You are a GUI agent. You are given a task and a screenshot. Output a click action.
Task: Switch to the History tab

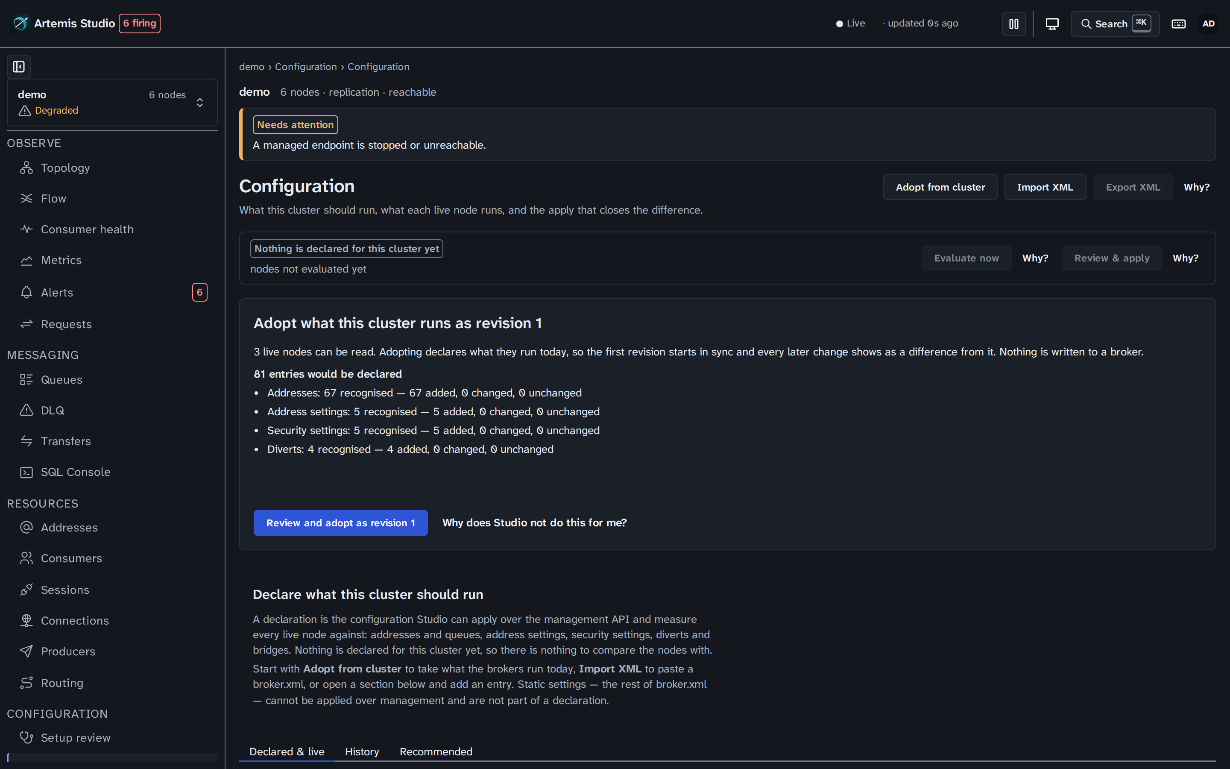coord(362,752)
